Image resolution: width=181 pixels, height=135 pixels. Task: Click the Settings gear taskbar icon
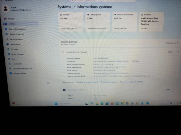[x=132, y=103]
